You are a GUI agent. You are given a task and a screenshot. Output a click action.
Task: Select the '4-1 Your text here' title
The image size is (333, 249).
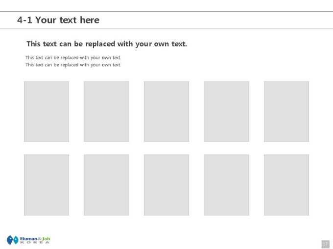(58, 20)
